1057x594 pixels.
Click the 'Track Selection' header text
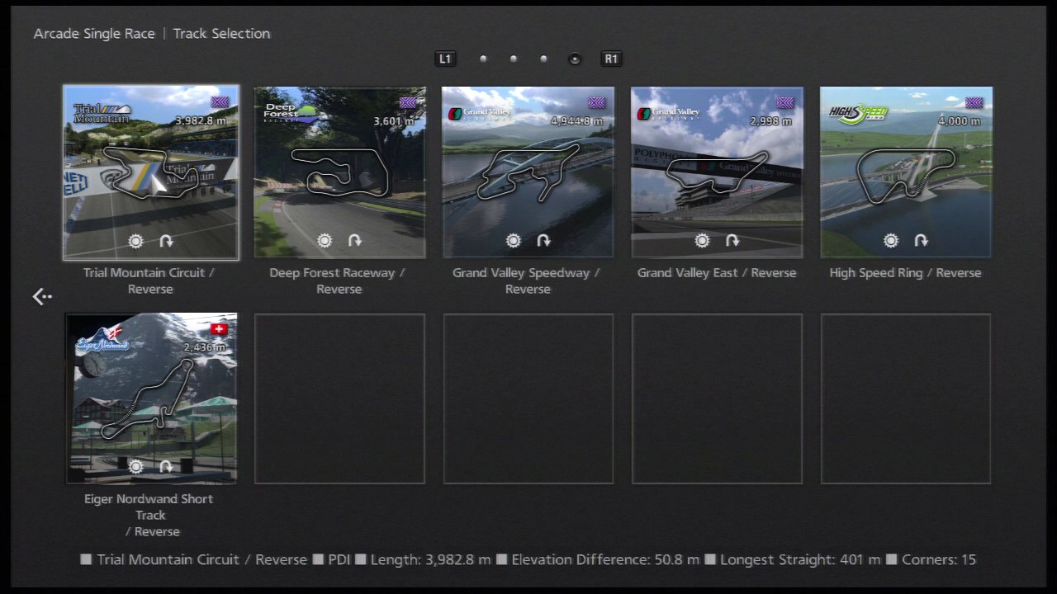pos(221,34)
